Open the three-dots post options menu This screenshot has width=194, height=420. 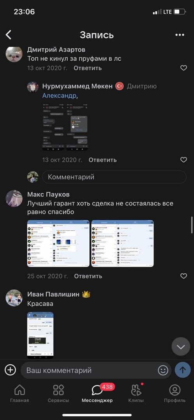point(180,35)
